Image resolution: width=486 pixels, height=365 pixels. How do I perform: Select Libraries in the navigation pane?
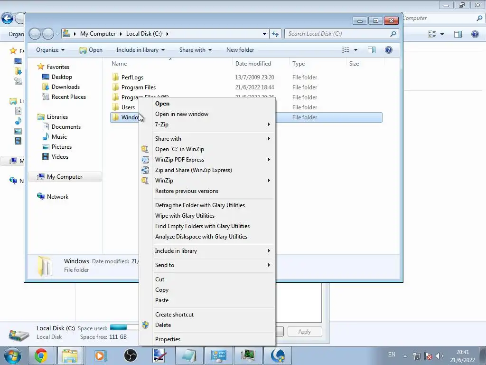[57, 117]
